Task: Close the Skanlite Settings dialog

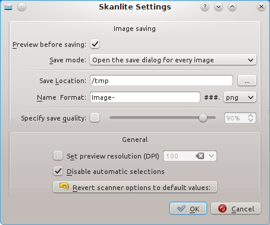Action: click(x=261, y=7)
